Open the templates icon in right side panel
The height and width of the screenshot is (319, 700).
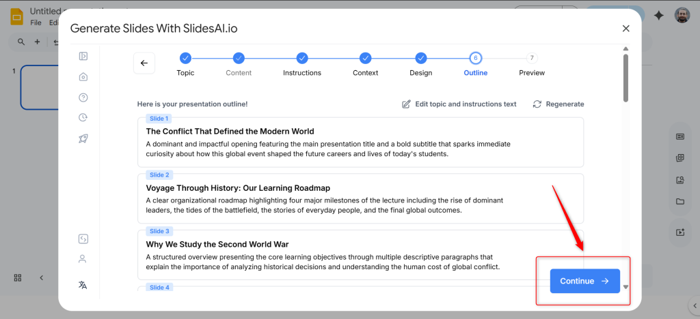click(680, 158)
